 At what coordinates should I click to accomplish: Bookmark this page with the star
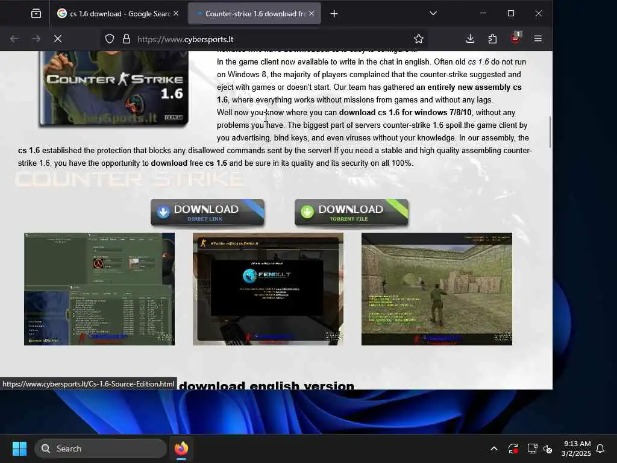(x=418, y=39)
